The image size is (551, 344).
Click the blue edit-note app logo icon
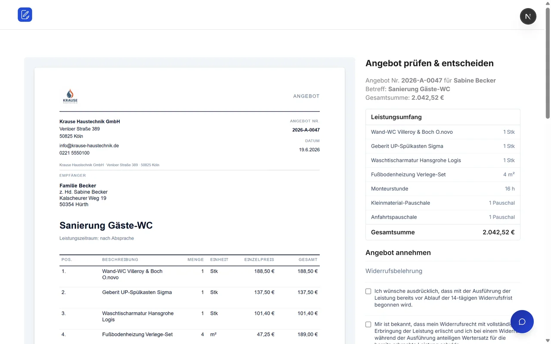pos(25,15)
